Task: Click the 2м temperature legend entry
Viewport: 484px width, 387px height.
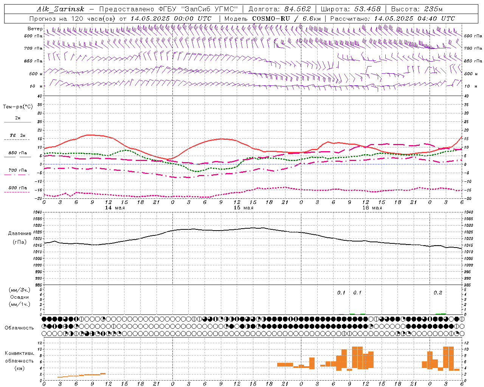Action: click(x=18, y=118)
